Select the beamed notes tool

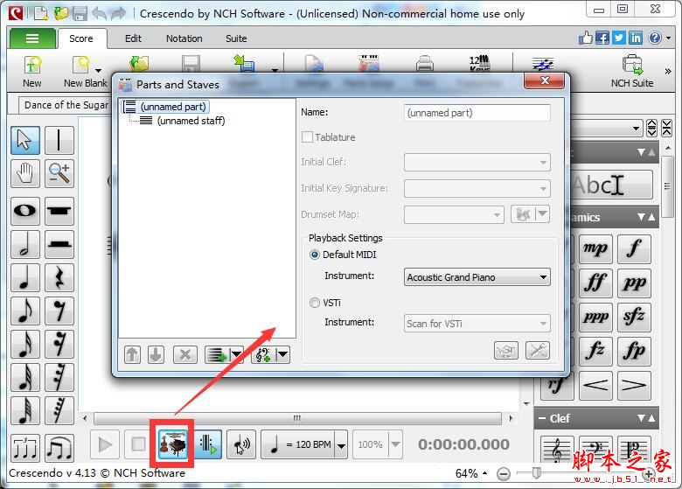59,448
